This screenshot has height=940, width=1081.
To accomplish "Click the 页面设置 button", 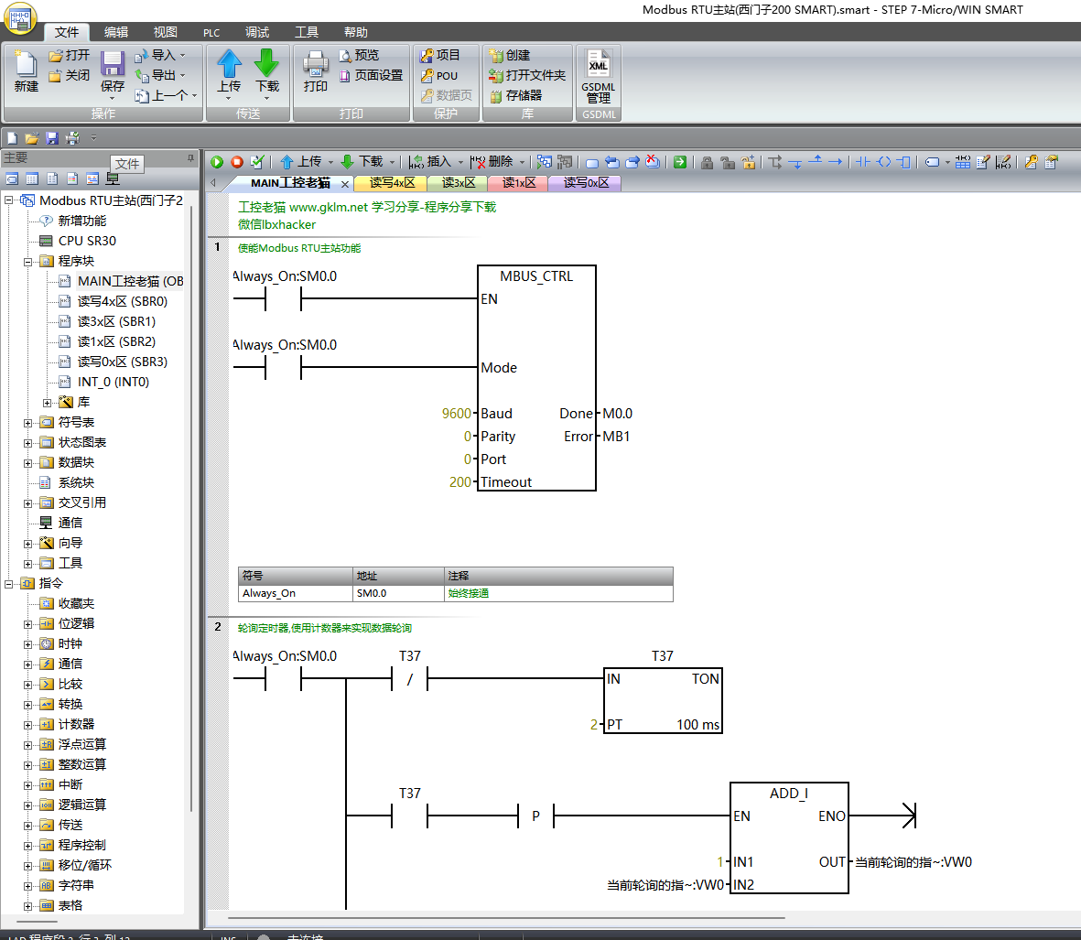I will click(x=372, y=76).
